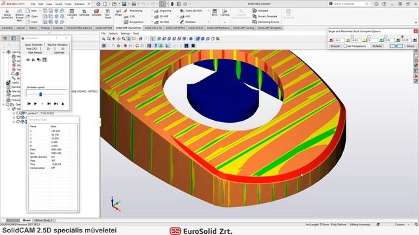Open the New dropdown arrow
This screenshot has height=235, width=419.
click(x=40, y=10)
